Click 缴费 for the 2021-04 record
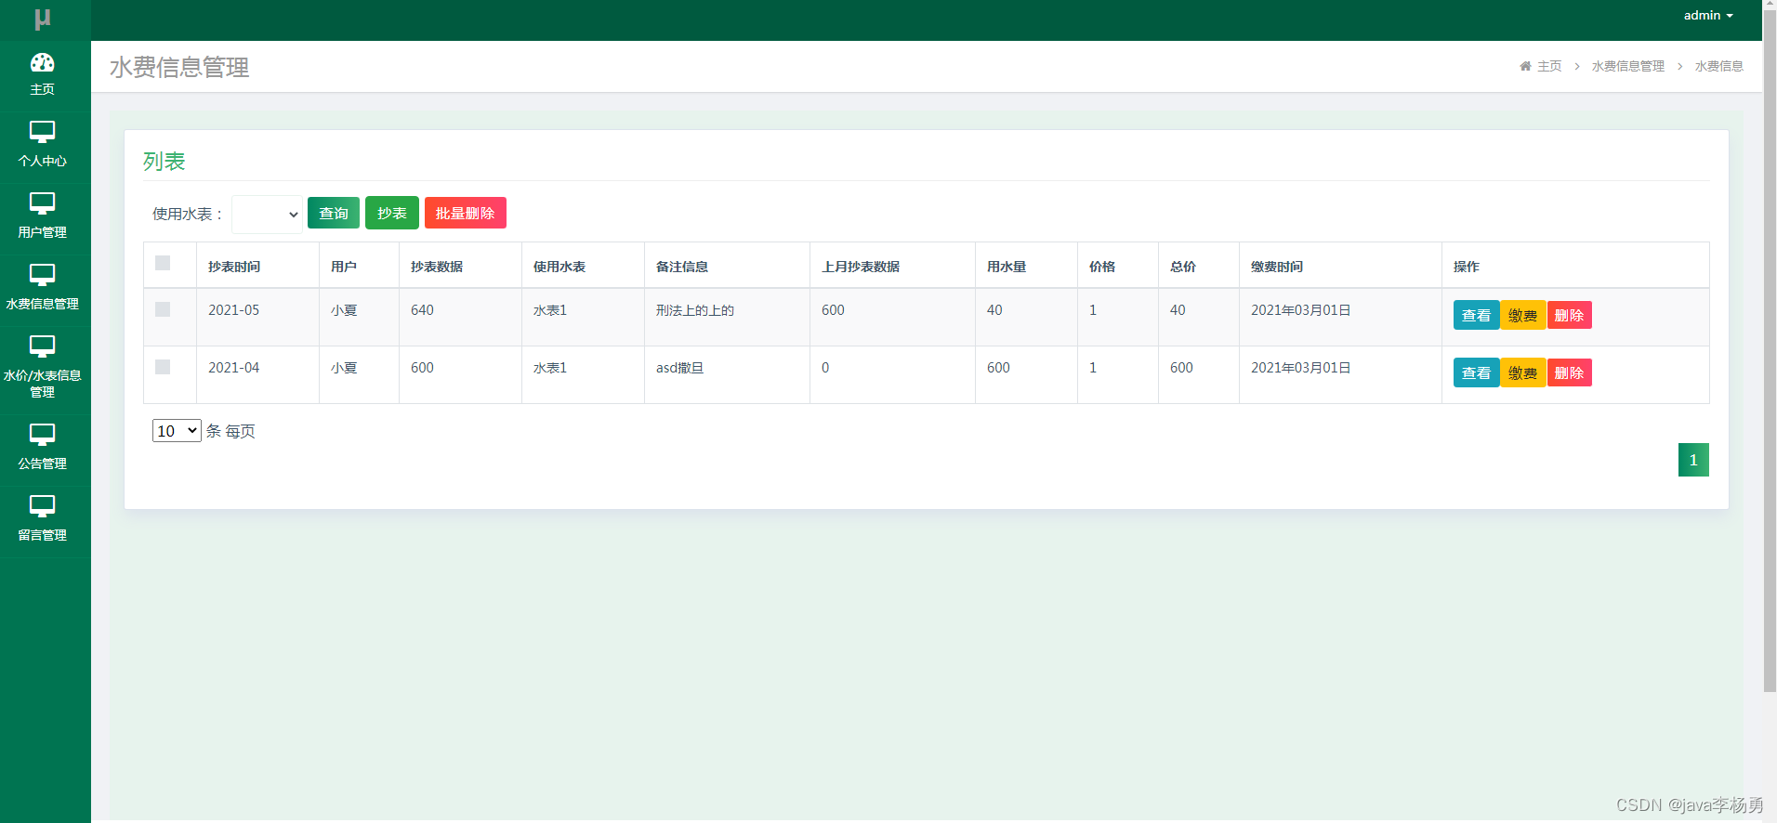1777x823 pixels. pyautogui.click(x=1522, y=372)
